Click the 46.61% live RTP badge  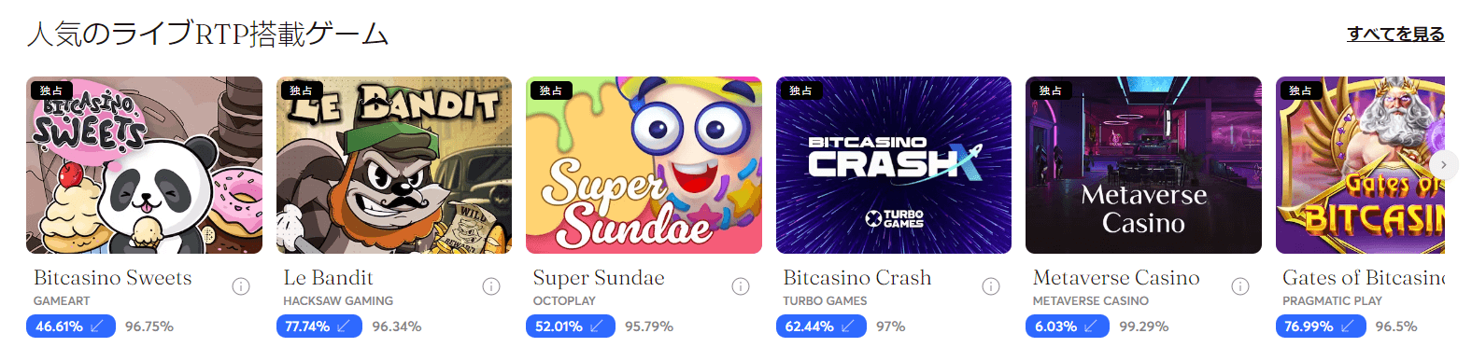[71, 326]
